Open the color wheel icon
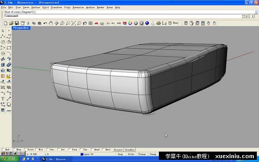 point(130,23)
